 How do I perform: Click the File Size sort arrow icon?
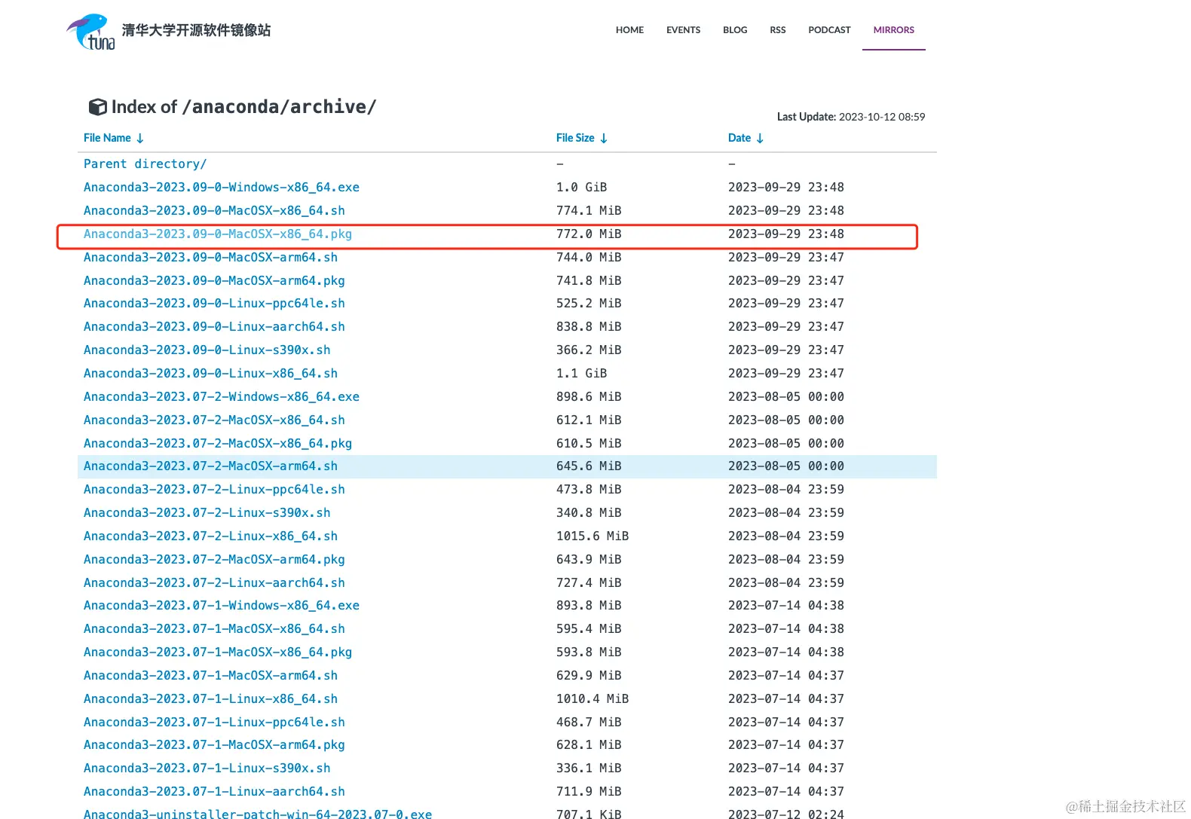pyautogui.click(x=604, y=138)
